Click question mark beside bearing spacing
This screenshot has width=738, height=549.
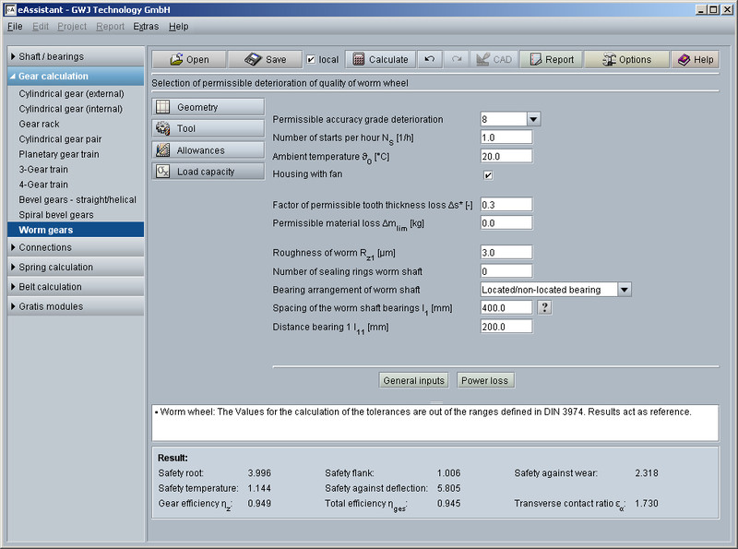click(x=545, y=308)
